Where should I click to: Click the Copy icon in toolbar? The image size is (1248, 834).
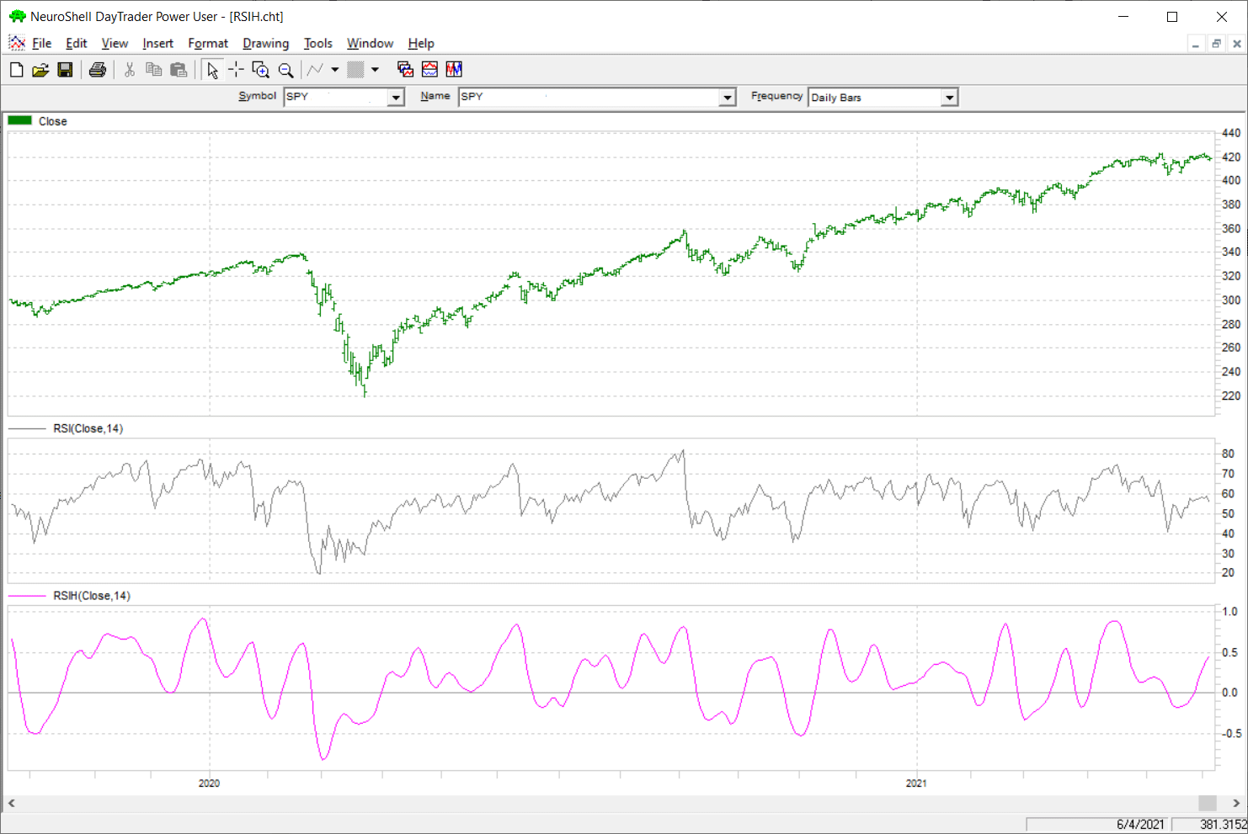point(153,70)
